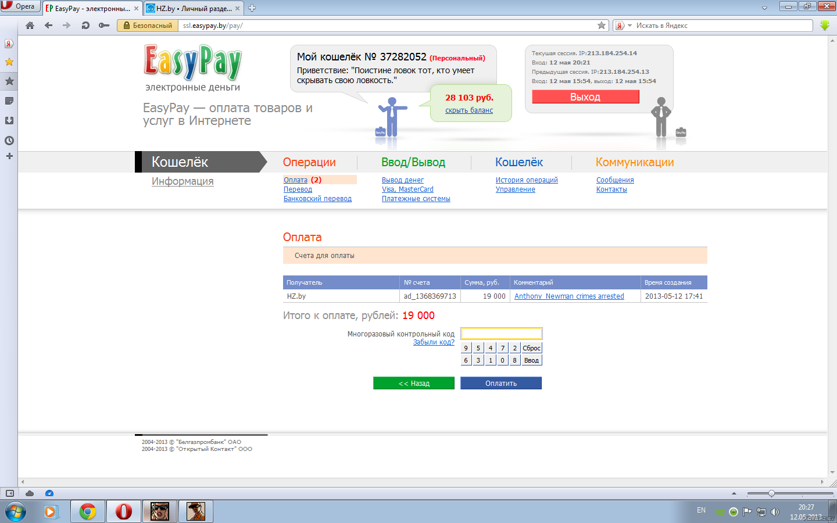Screen dimensions: 837x523
Task: Click the blue Оплатить button
Action: pyautogui.click(x=501, y=384)
